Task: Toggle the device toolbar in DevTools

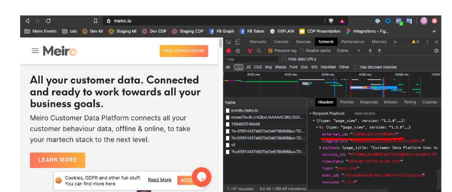Action: tap(237, 42)
